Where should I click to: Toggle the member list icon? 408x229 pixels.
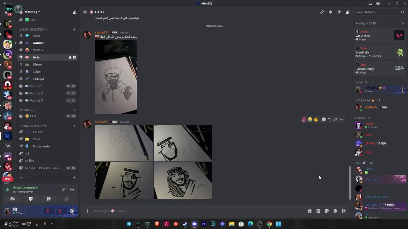point(347,12)
